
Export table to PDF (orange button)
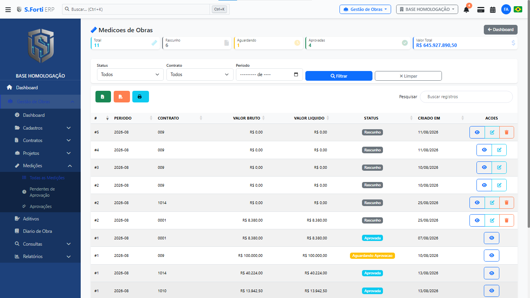121,97
